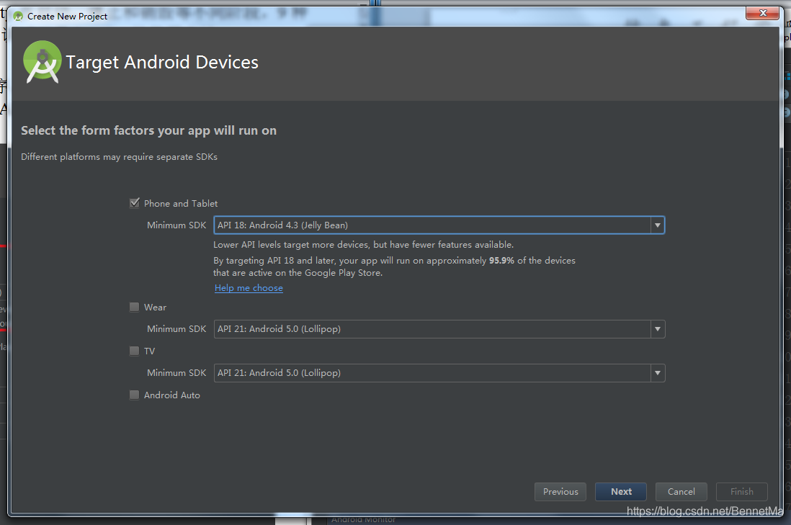The height and width of the screenshot is (525, 791).
Task: Click the Android Studio logo in header
Action: click(x=43, y=62)
